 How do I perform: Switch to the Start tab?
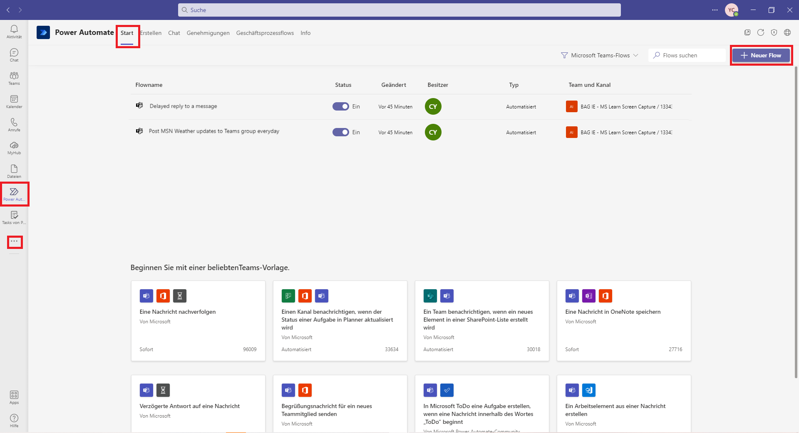pyautogui.click(x=127, y=33)
